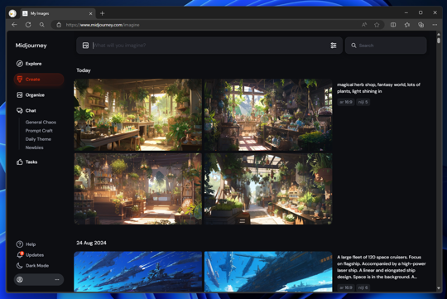Click the Explore compass icon
Viewport: 447px width, 299px height.
19,64
